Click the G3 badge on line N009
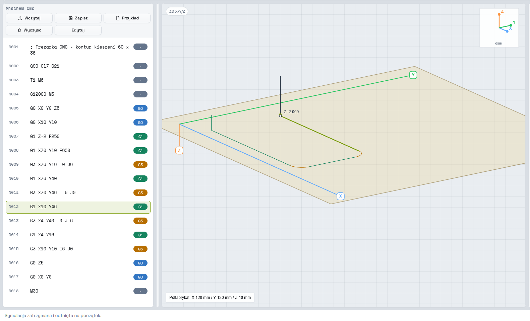This screenshot has height=321, width=530. pos(140,165)
